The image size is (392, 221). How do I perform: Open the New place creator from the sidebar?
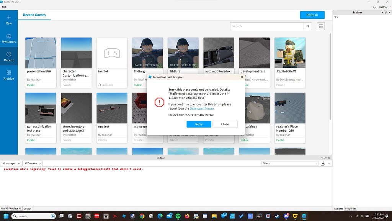pos(8,19)
